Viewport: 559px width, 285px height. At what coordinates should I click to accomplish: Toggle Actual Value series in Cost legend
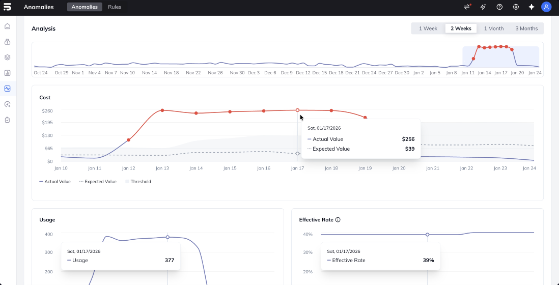pyautogui.click(x=54, y=182)
